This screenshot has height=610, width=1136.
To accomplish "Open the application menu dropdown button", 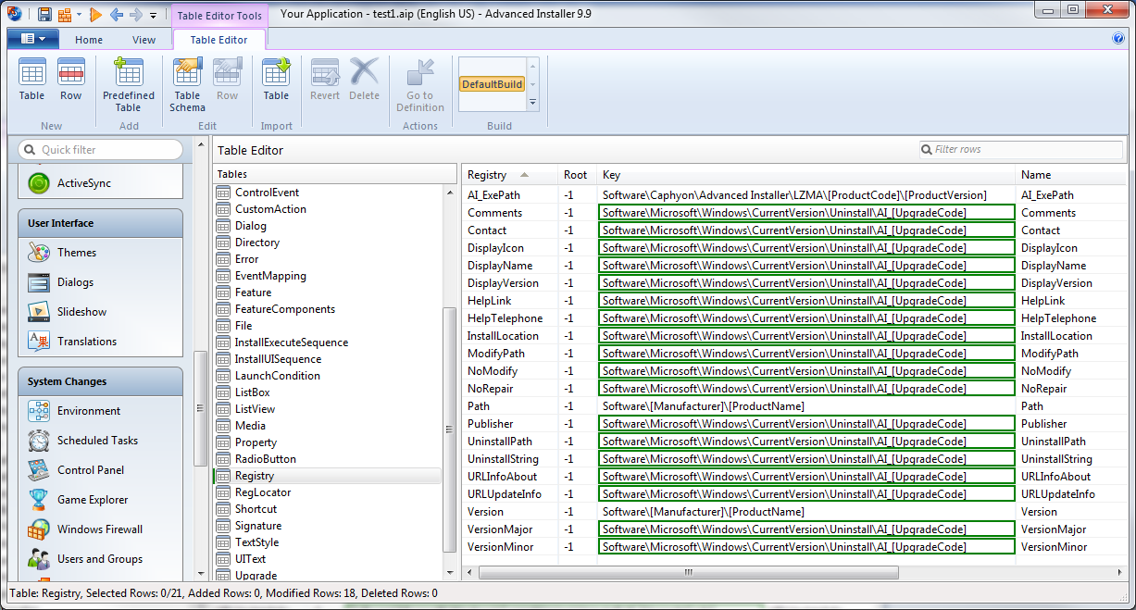I will [33, 39].
